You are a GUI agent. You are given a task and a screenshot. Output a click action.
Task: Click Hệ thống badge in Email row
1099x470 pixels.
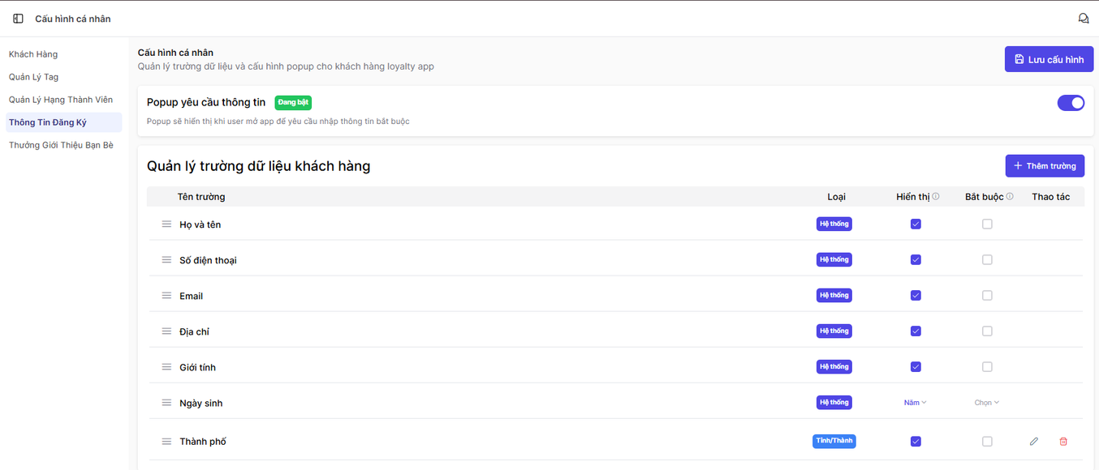pyautogui.click(x=834, y=296)
